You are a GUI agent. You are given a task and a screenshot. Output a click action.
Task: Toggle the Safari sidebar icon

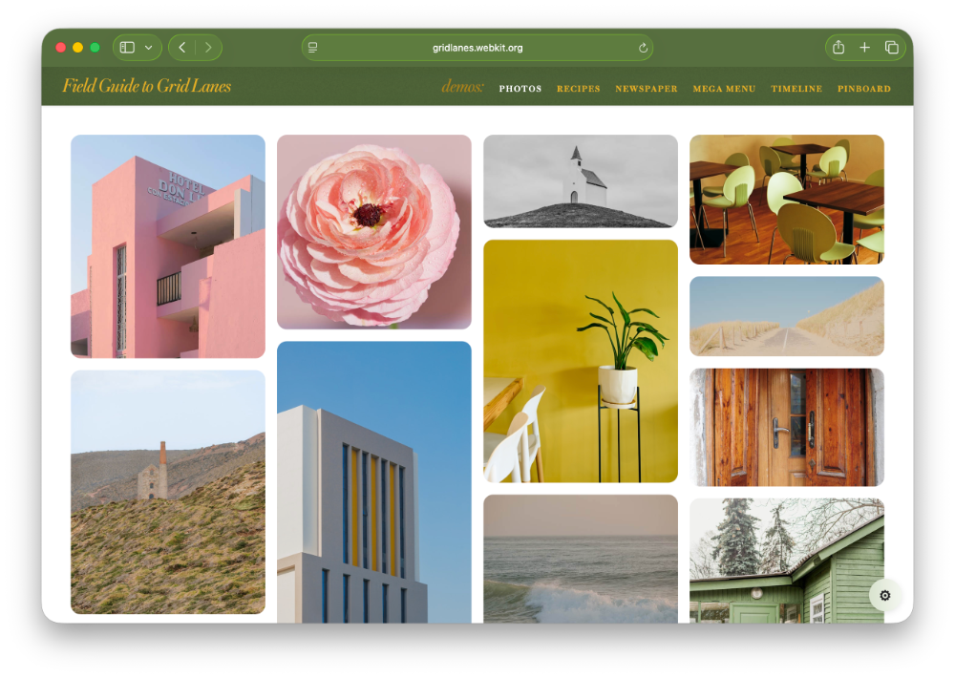tap(127, 48)
